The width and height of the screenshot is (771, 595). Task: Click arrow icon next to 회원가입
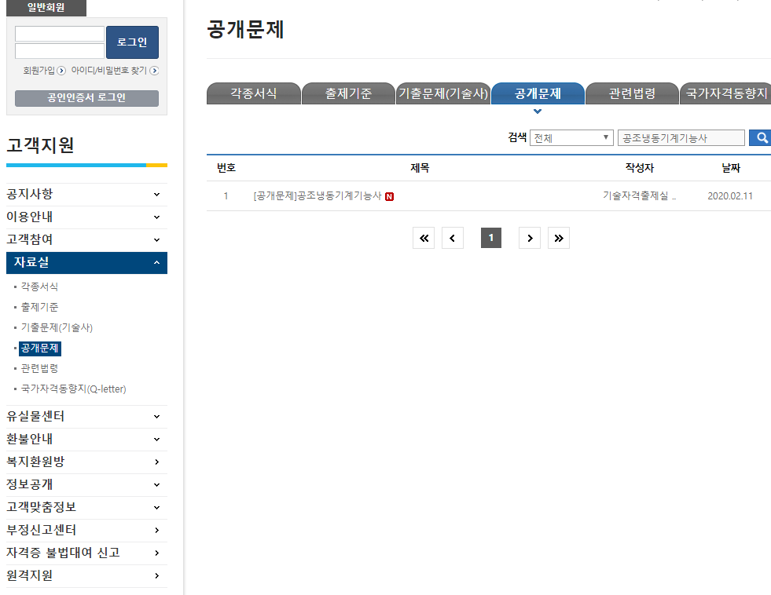tap(61, 71)
